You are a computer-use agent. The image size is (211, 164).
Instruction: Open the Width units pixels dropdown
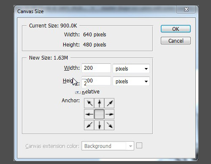tap(131, 68)
